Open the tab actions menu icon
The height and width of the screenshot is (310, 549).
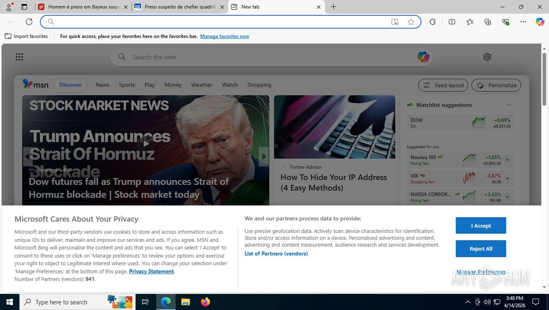click(x=24, y=7)
